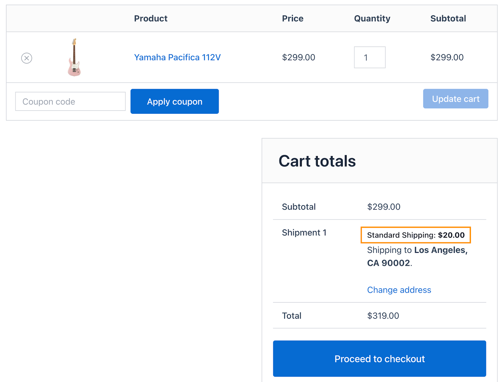
Task: Click the Quantity column header
Action: (372, 18)
